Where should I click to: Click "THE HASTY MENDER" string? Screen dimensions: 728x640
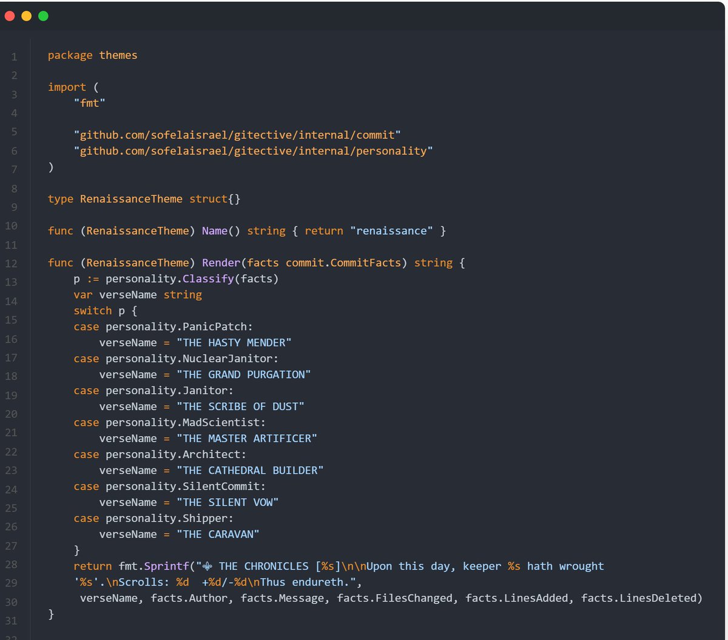234,342
